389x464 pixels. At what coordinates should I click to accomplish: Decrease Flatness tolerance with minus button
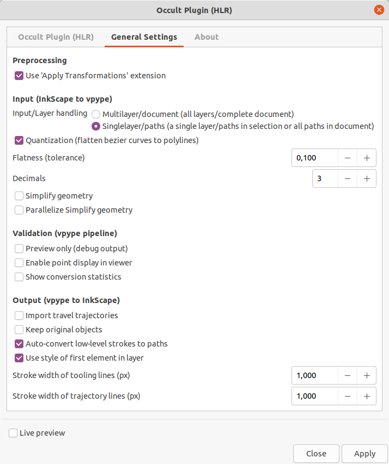pos(348,158)
